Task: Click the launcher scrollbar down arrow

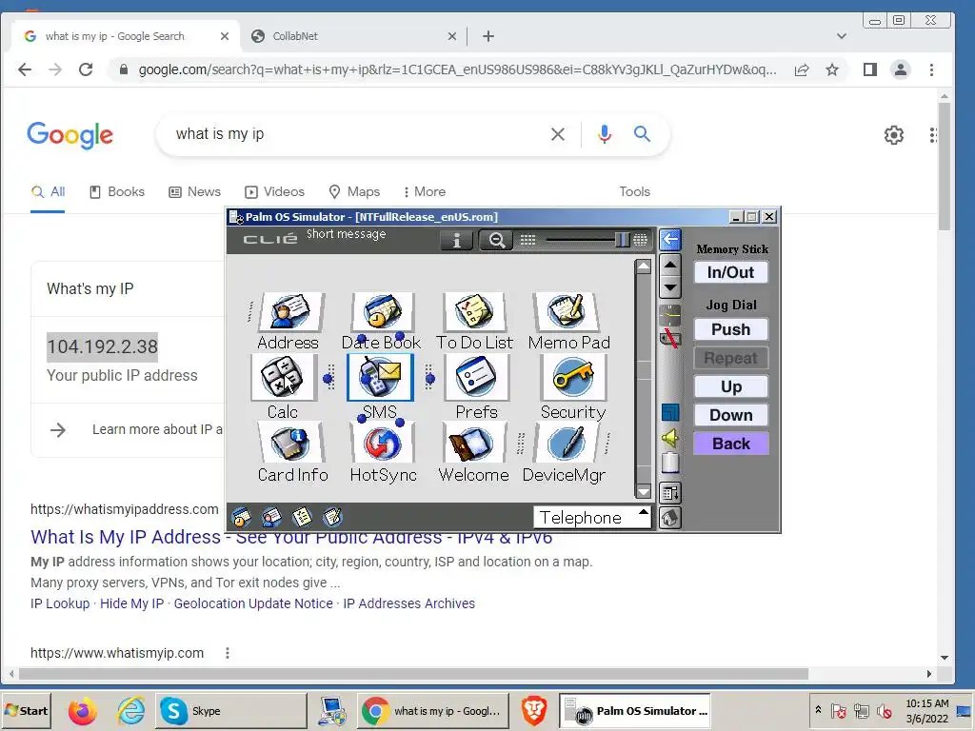Action: [x=644, y=492]
